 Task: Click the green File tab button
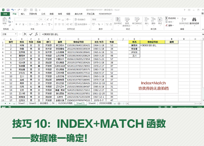pos(5,14)
